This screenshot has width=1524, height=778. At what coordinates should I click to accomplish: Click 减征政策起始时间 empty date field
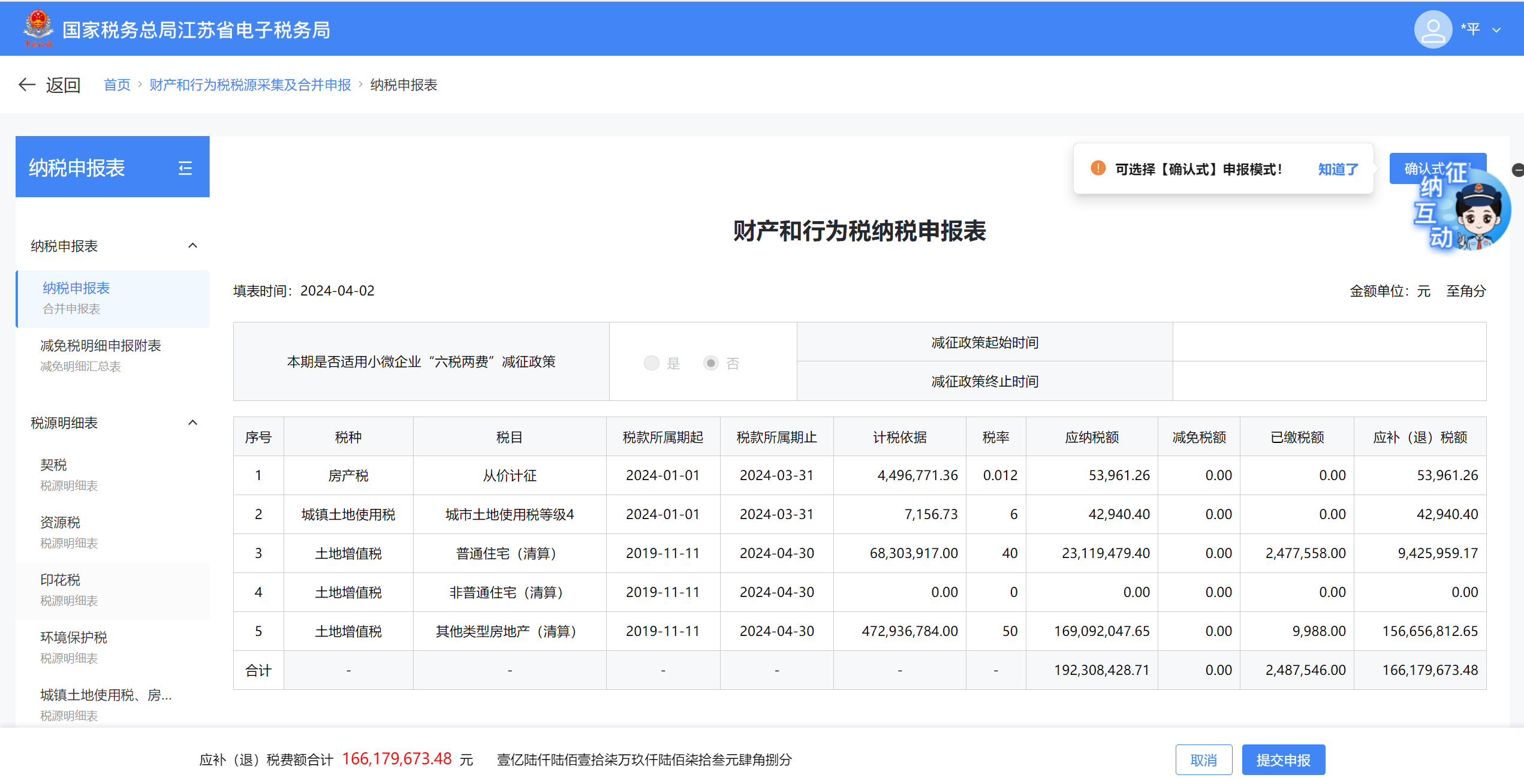[x=1329, y=342]
